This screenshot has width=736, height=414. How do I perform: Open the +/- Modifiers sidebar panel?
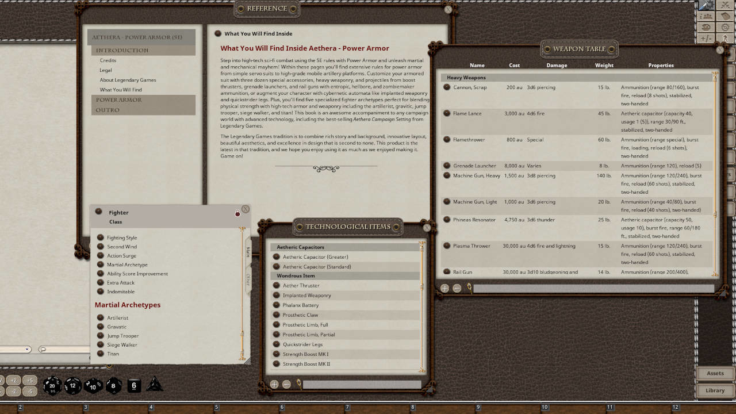tap(706, 38)
